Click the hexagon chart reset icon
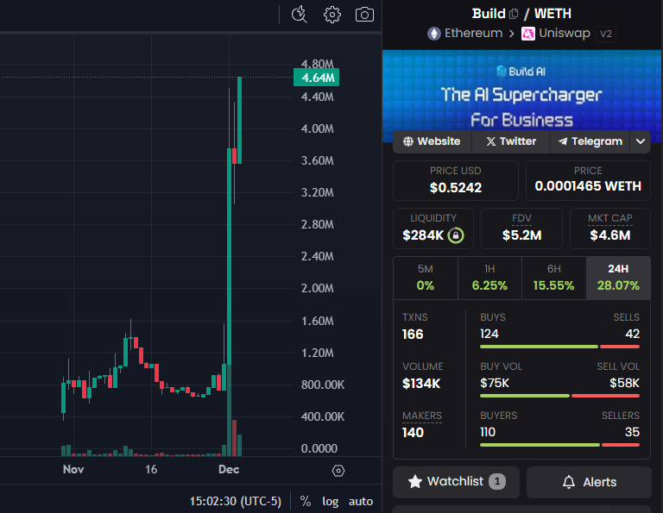The height and width of the screenshot is (513, 663). 338,471
